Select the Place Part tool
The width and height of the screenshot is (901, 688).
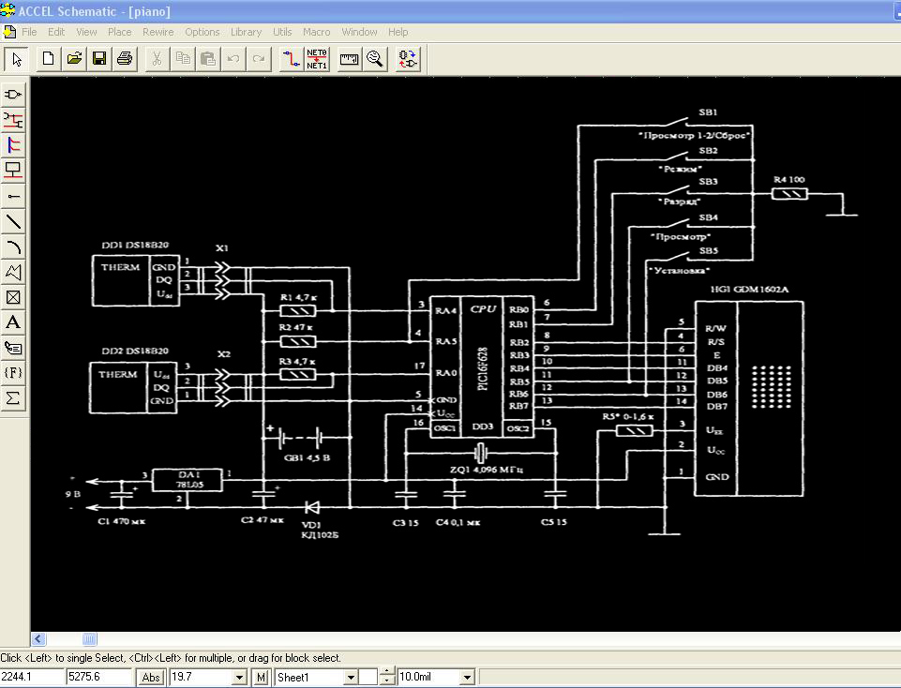point(14,95)
